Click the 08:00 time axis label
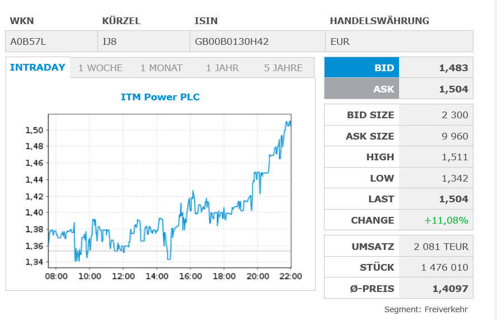 point(56,276)
